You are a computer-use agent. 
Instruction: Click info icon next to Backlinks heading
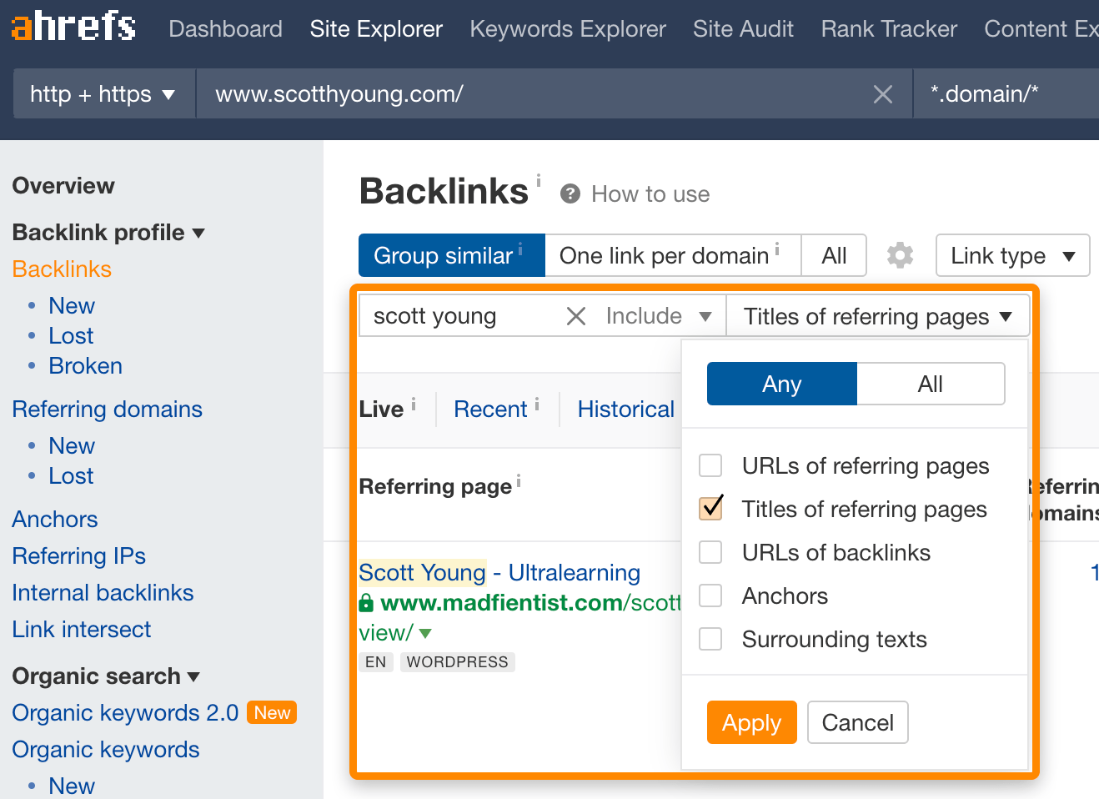(539, 179)
